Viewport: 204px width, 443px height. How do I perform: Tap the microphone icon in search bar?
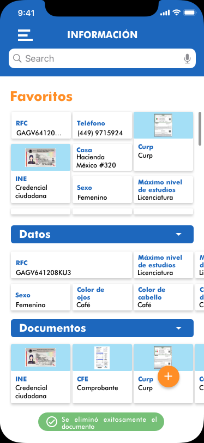tap(187, 58)
